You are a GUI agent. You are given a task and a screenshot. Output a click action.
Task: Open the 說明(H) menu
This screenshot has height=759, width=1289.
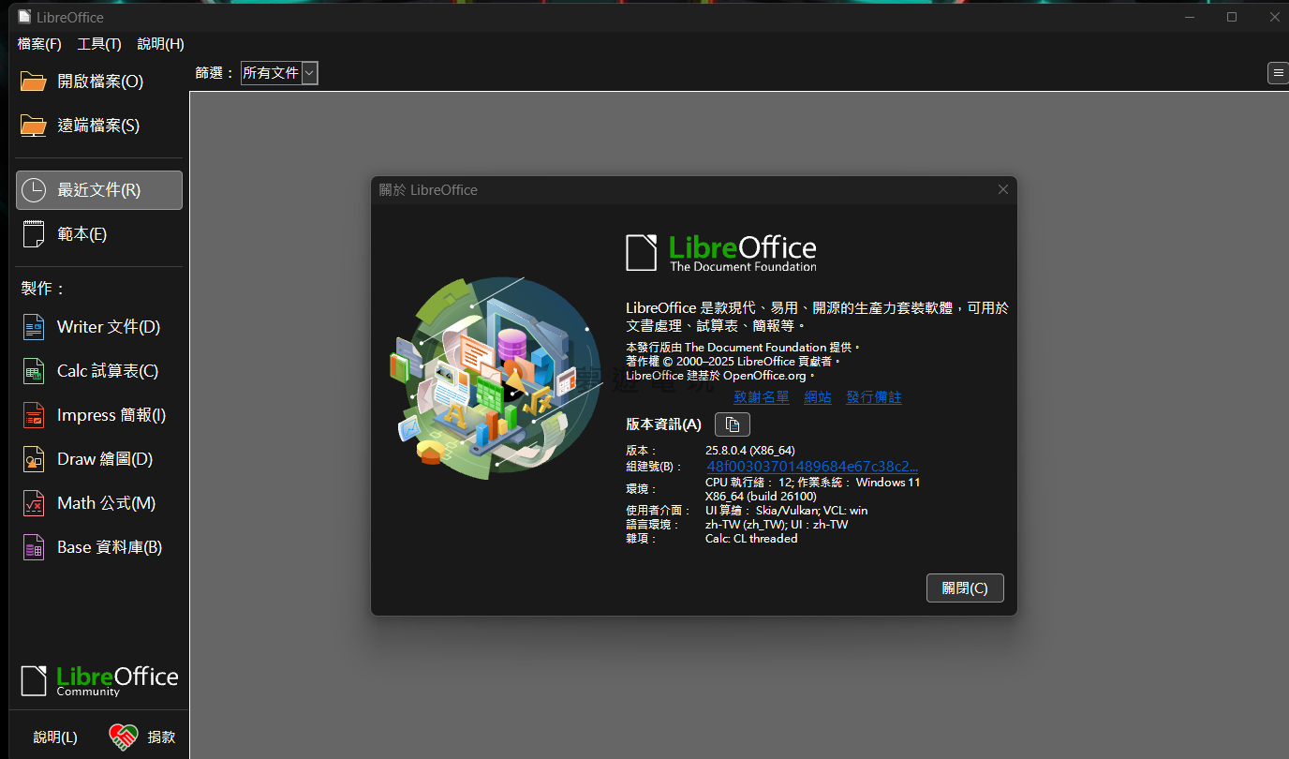click(160, 44)
